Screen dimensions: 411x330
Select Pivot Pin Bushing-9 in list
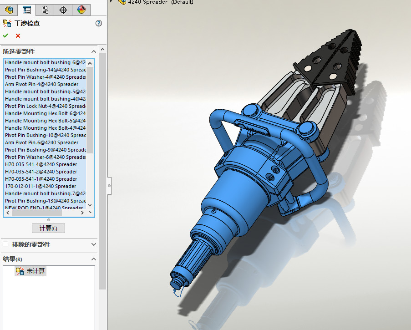click(46, 150)
